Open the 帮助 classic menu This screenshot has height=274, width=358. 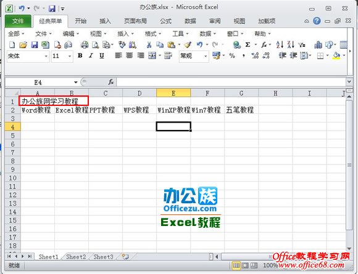pyautogui.click(x=262, y=34)
